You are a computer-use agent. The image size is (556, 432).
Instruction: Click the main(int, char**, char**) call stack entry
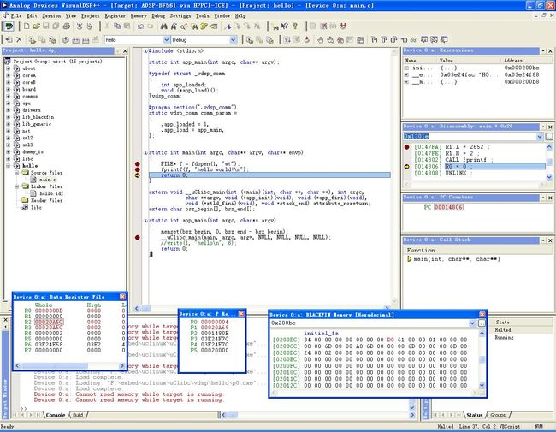pyautogui.click(x=457, y=259)
